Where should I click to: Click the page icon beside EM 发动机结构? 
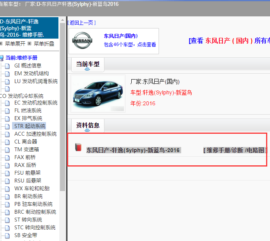pos(7,74)
